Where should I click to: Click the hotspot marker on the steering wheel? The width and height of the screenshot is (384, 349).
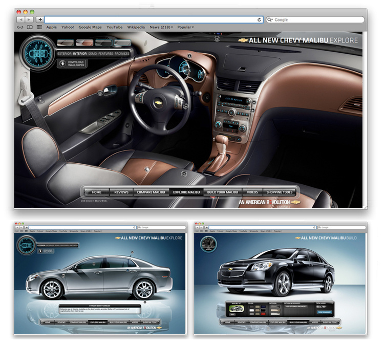186,106
